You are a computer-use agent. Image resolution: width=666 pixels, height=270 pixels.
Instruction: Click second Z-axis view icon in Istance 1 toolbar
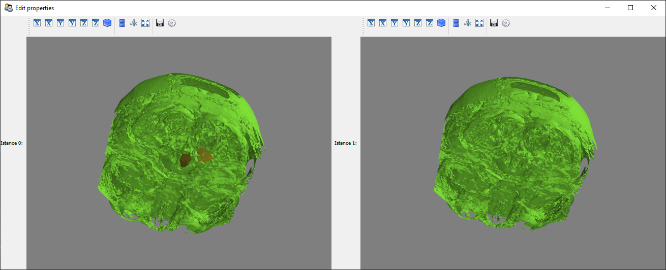coord(430,23)
